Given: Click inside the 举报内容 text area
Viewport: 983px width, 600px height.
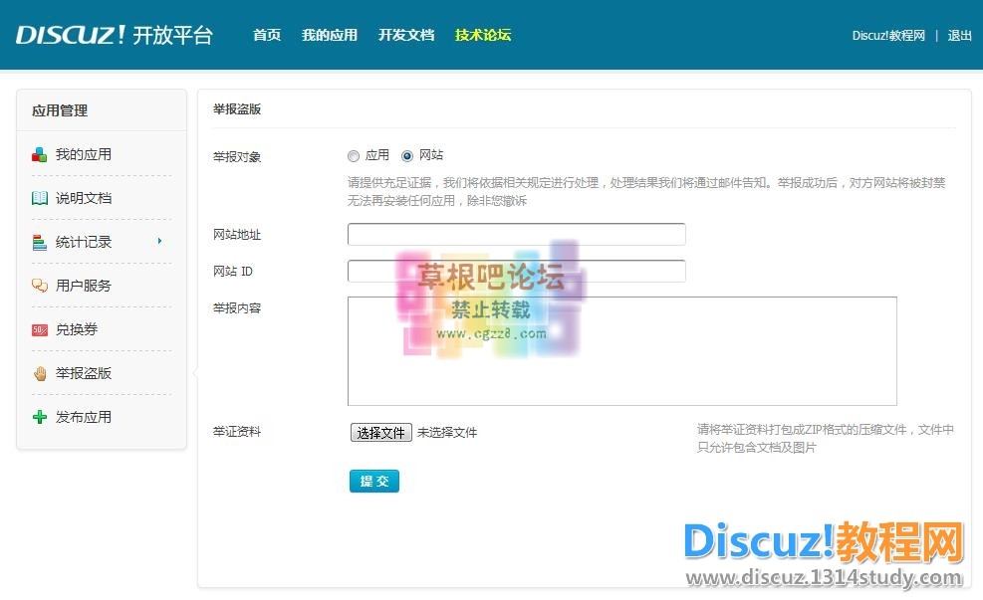Looking at the screenshot, I should coord(621,350).
